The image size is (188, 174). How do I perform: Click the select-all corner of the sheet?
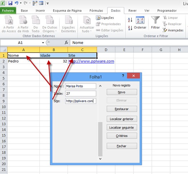(x=4, y=50)
